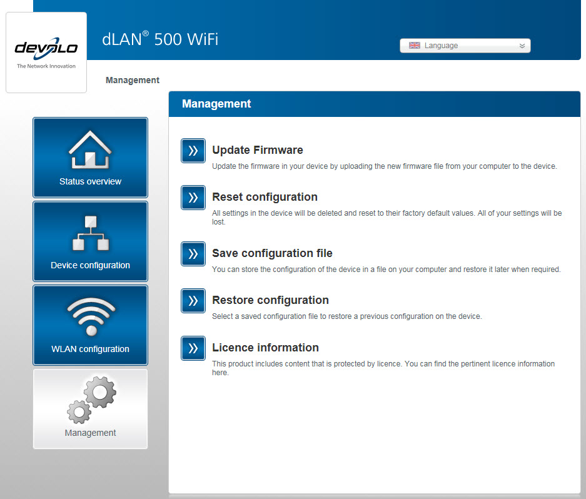Click the arrow icon beside Licence information
Viewport: 586px width, 499px height.
click(193, 348)
